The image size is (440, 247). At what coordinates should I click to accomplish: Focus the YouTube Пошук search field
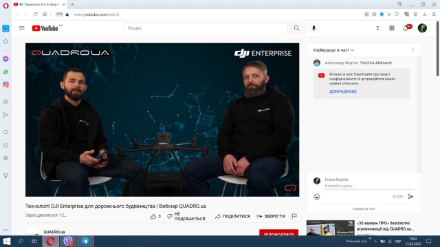tap(206, 28)
